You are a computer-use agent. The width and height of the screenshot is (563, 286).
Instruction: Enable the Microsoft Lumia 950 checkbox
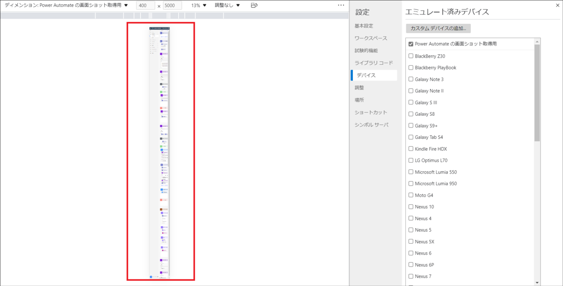click(x=411, y=183)
